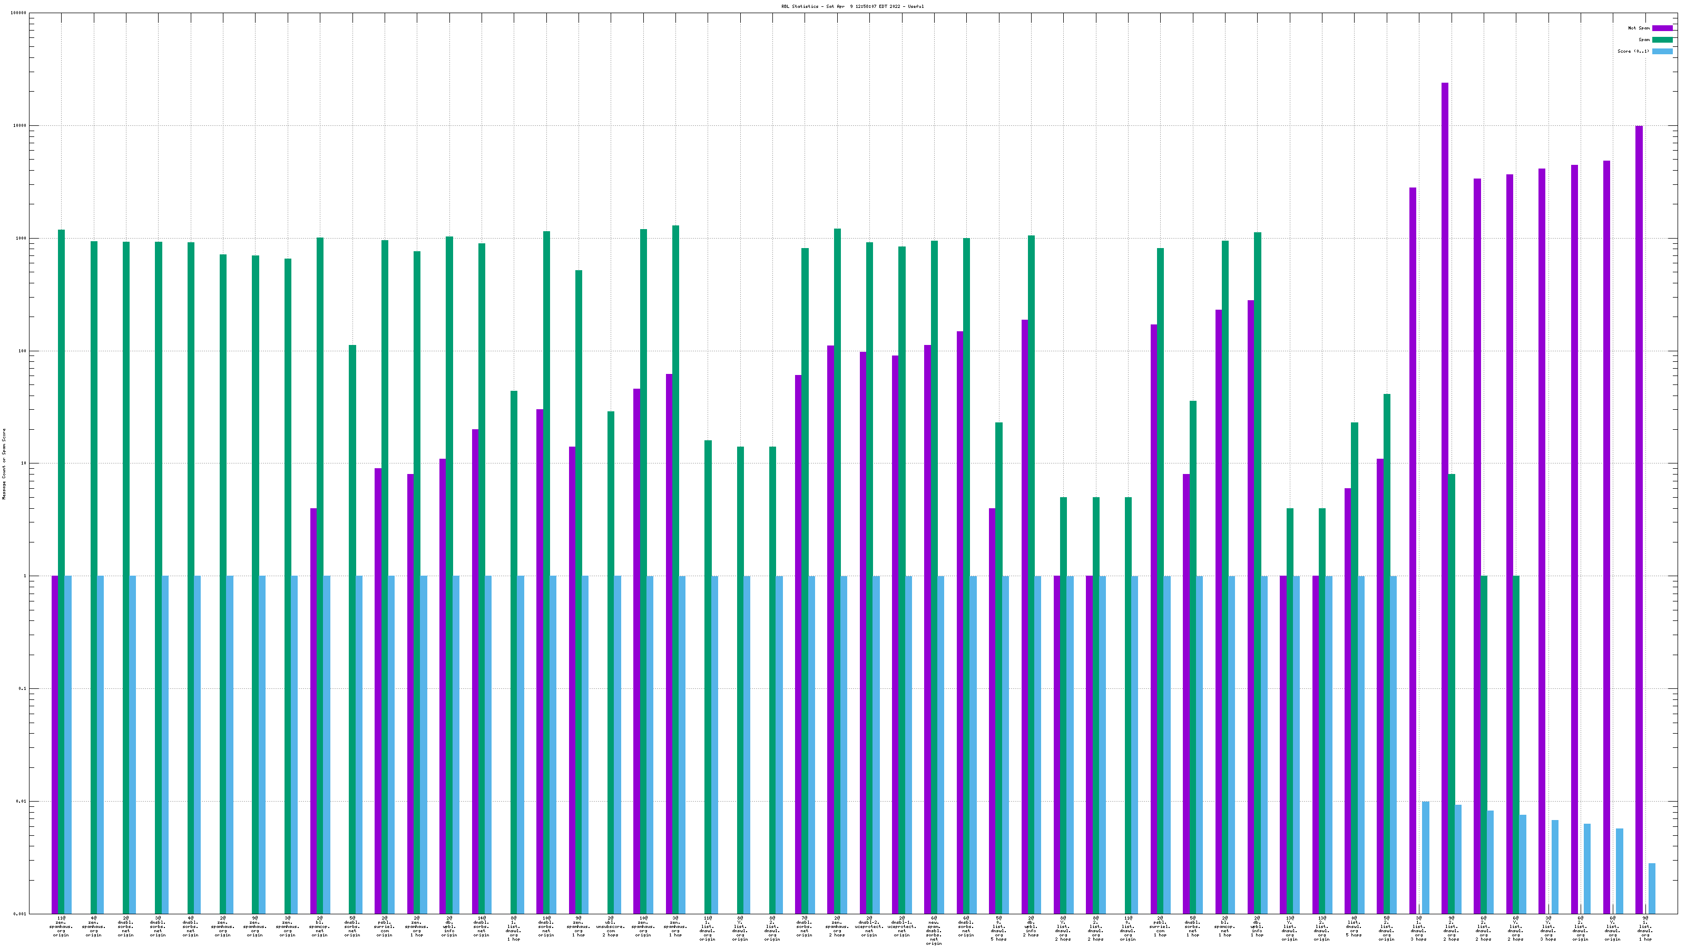
Task: Click the 'psbl.surriel.com 1 hop' x-axis label
Action: point(1159,927)
